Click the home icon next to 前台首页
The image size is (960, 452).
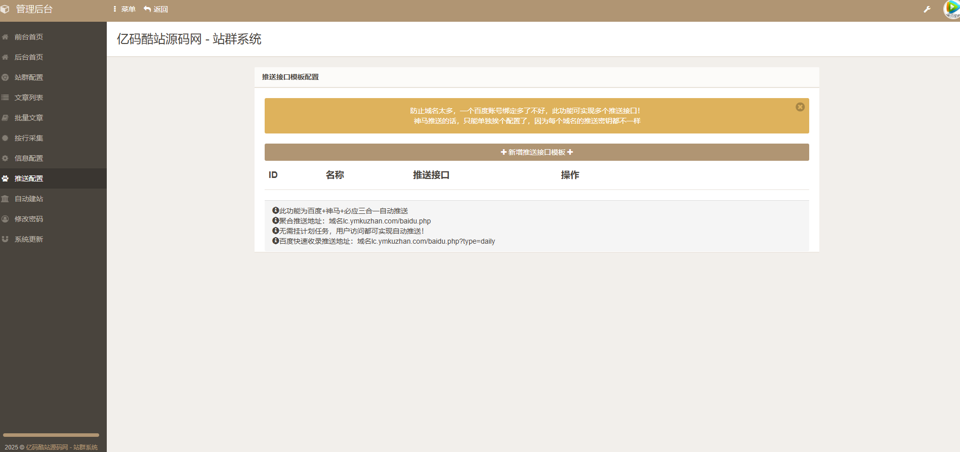[x=5, y=37]
